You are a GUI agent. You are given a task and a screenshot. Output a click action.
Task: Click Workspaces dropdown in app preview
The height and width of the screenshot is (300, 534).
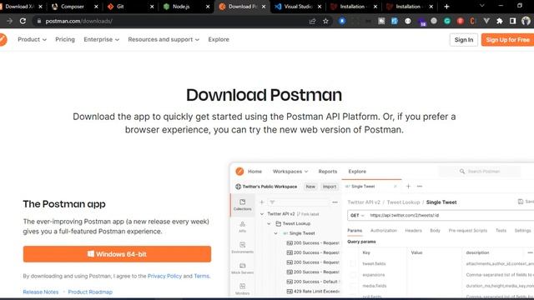pos(290,172)
